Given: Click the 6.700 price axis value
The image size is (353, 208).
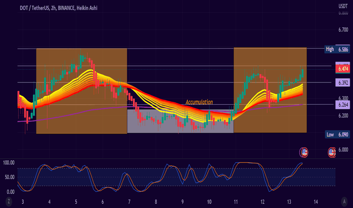Looking at the screenshot, I should pos(343,29).
